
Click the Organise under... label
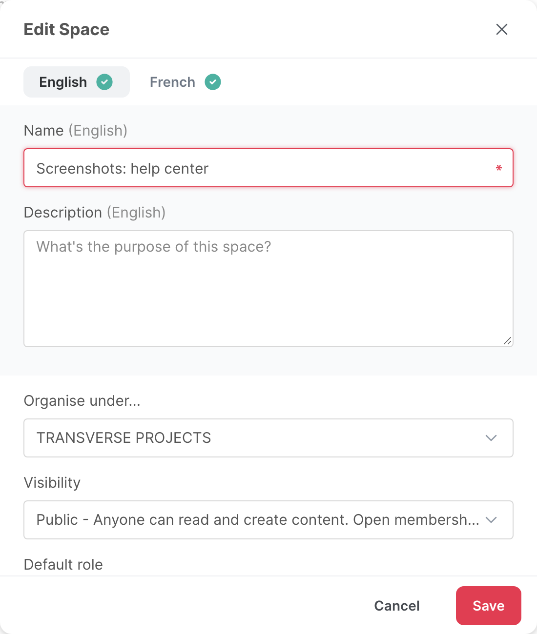coord(82,401)
